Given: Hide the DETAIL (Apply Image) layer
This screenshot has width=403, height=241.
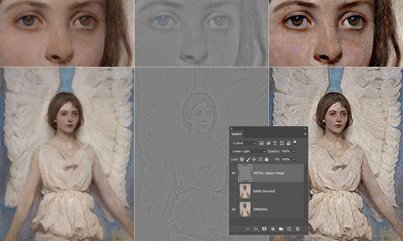Looking at the screenshot, I should 233,173.
